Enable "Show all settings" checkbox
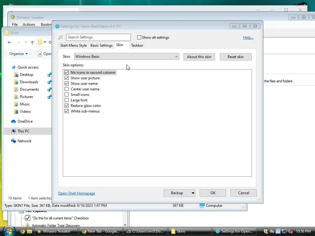Viewport: 315px width, 236px height. click(139, 37)
